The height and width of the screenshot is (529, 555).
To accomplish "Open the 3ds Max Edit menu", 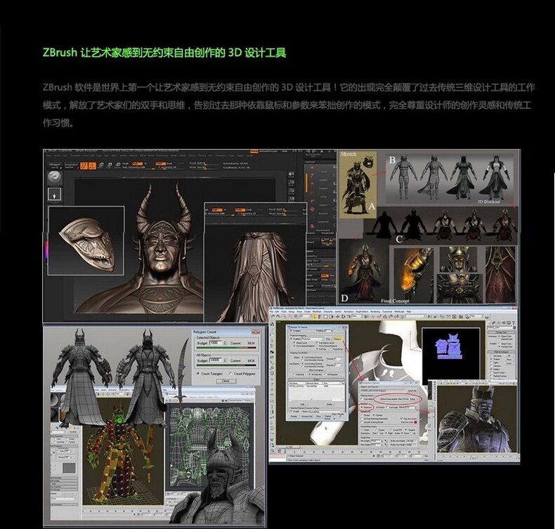I will 277,312.
